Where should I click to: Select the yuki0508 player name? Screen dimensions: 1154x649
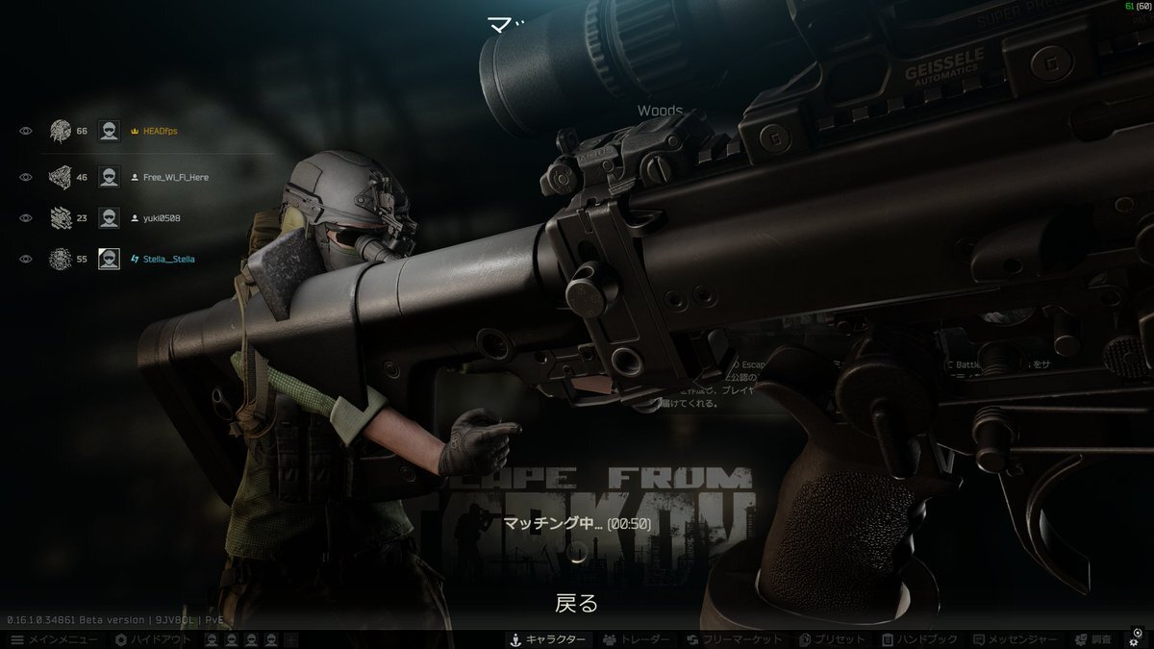click(162, 218)
